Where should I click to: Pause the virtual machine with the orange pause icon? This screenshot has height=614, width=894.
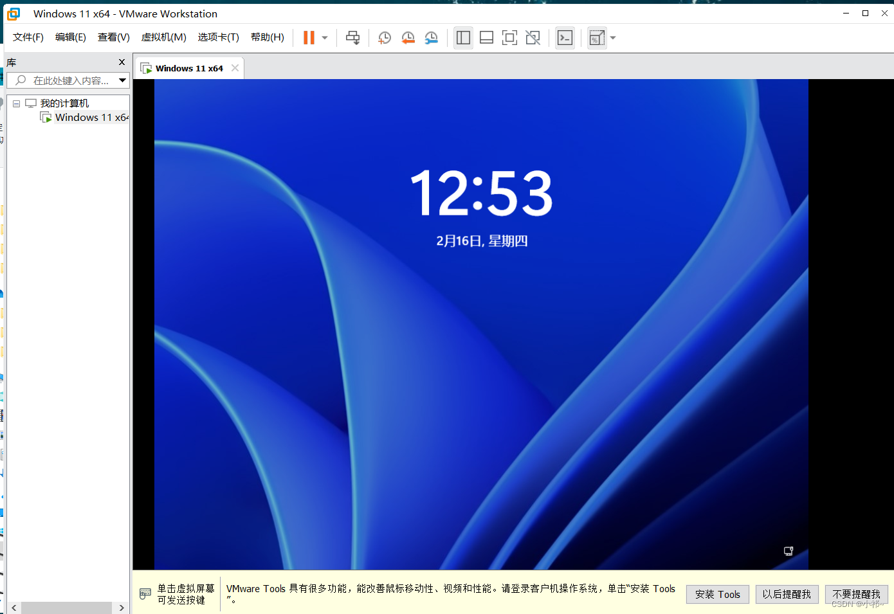(x=309, y=38)
